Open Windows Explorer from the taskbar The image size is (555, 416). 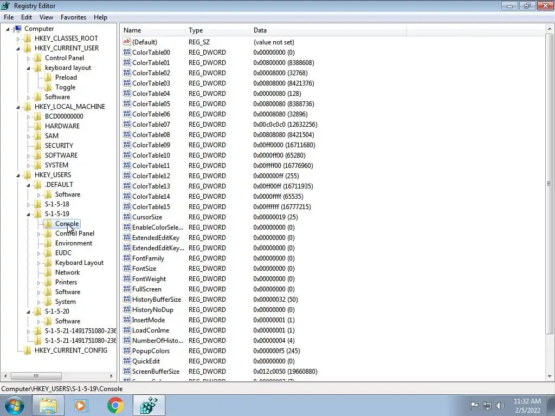click(48, 405)
